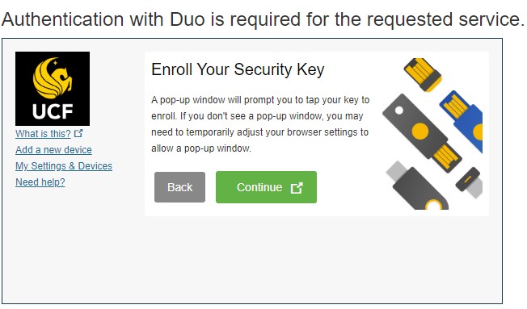The height and width of the screenshot is (309, 527).
Task: Click the large gray security key body
Action: [x=415, y=124]
